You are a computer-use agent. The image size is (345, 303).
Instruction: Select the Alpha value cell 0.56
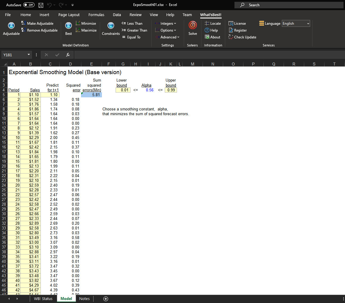148,90
